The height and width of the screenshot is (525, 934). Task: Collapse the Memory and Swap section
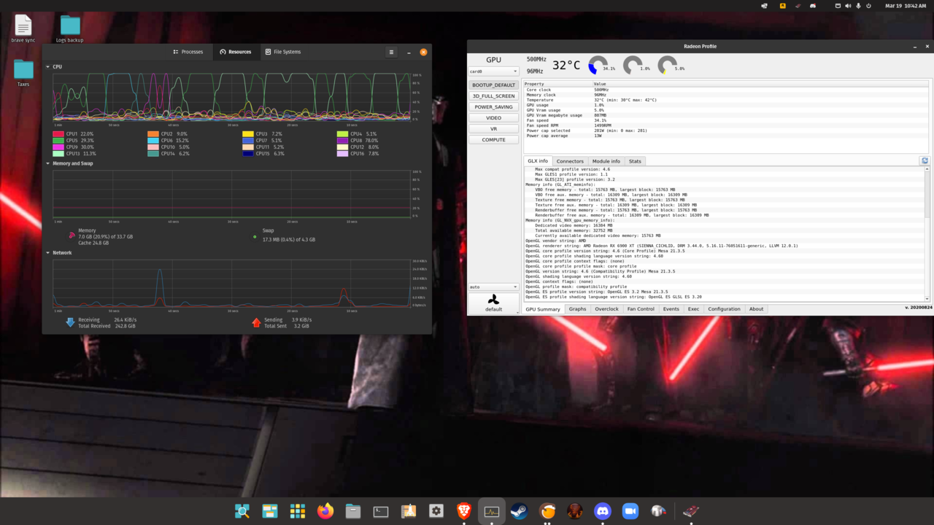[48, 164]
